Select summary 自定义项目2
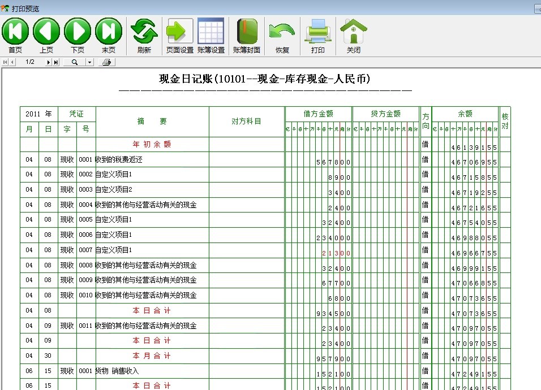Image resolution: width=541 pixels, height=390 pixels. 114,189
